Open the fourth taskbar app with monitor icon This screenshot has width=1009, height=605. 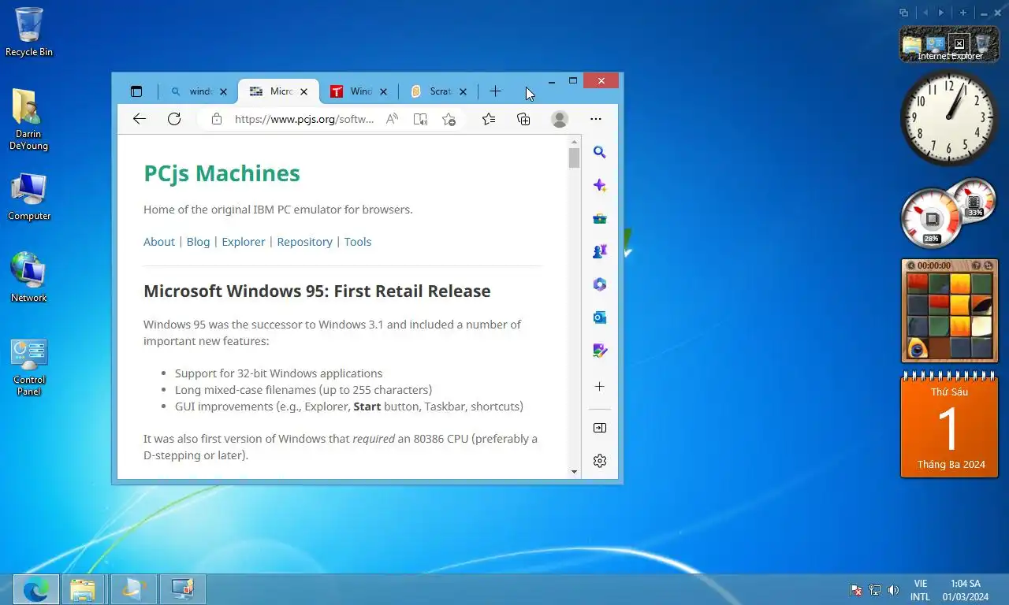click(183, 589)
